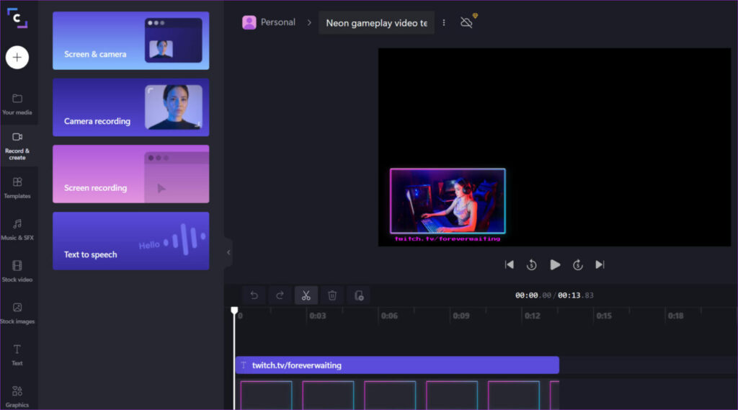Open Music & SFX sidebar tab
Viewport: 738px width, 410px height.
click(x=17, y=230)
